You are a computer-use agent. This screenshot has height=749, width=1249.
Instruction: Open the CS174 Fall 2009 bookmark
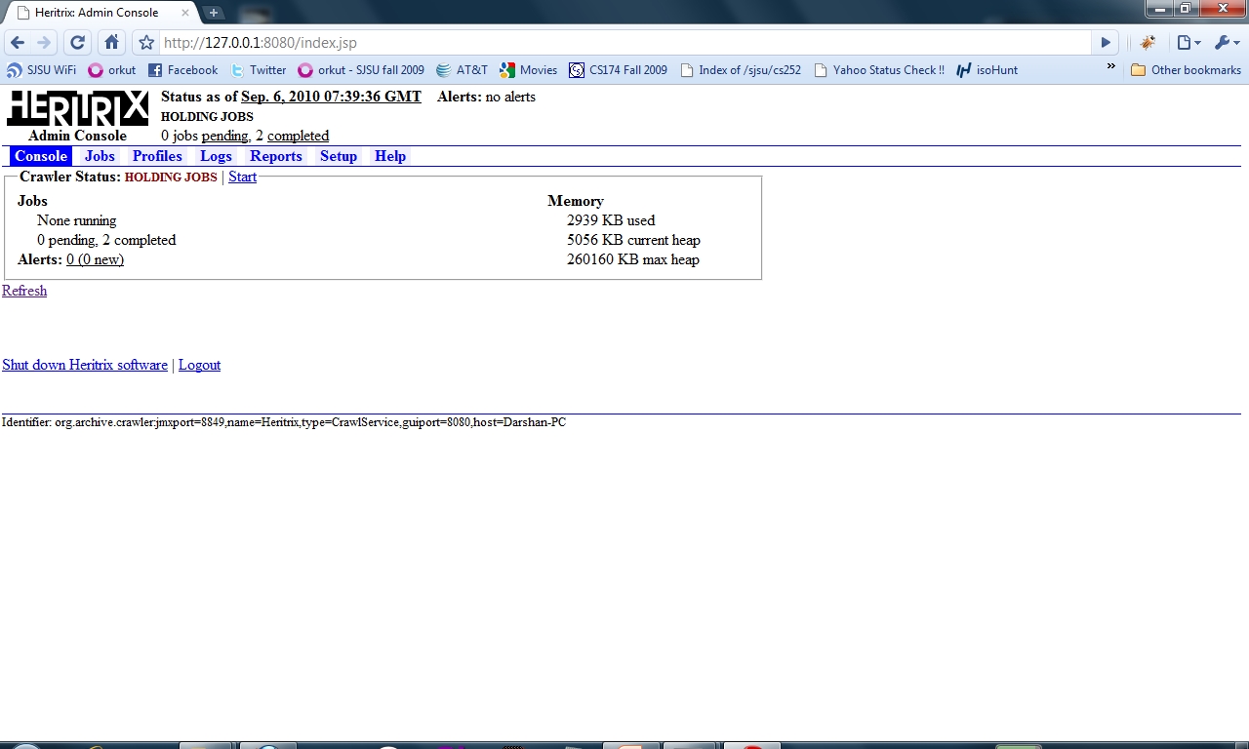pyautogui.click(x=619, y=70)
